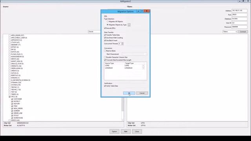Click the Tibero Database input field
Viewport: 251px width, 141px height.
[x=239, y=19]
